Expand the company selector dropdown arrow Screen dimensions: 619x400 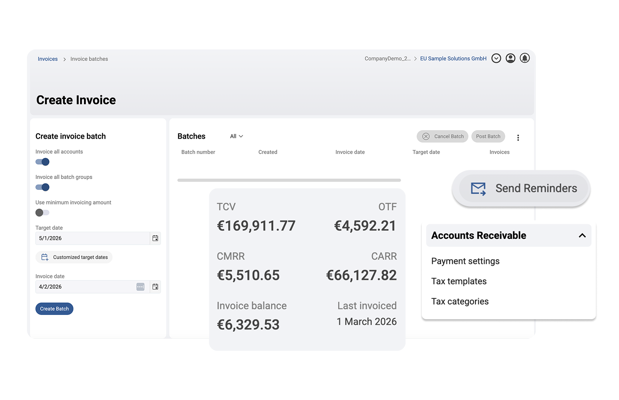pos(496,58)
